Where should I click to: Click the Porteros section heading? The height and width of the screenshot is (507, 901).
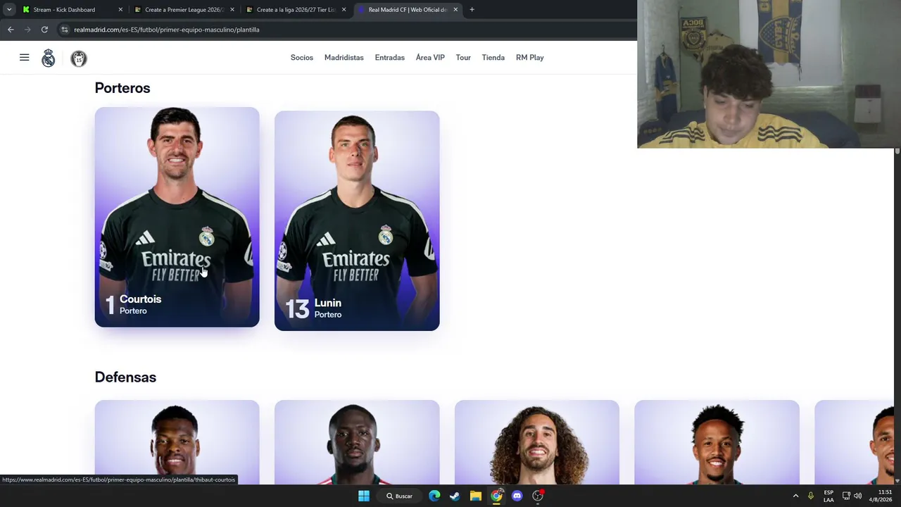(x=122, y=88)
